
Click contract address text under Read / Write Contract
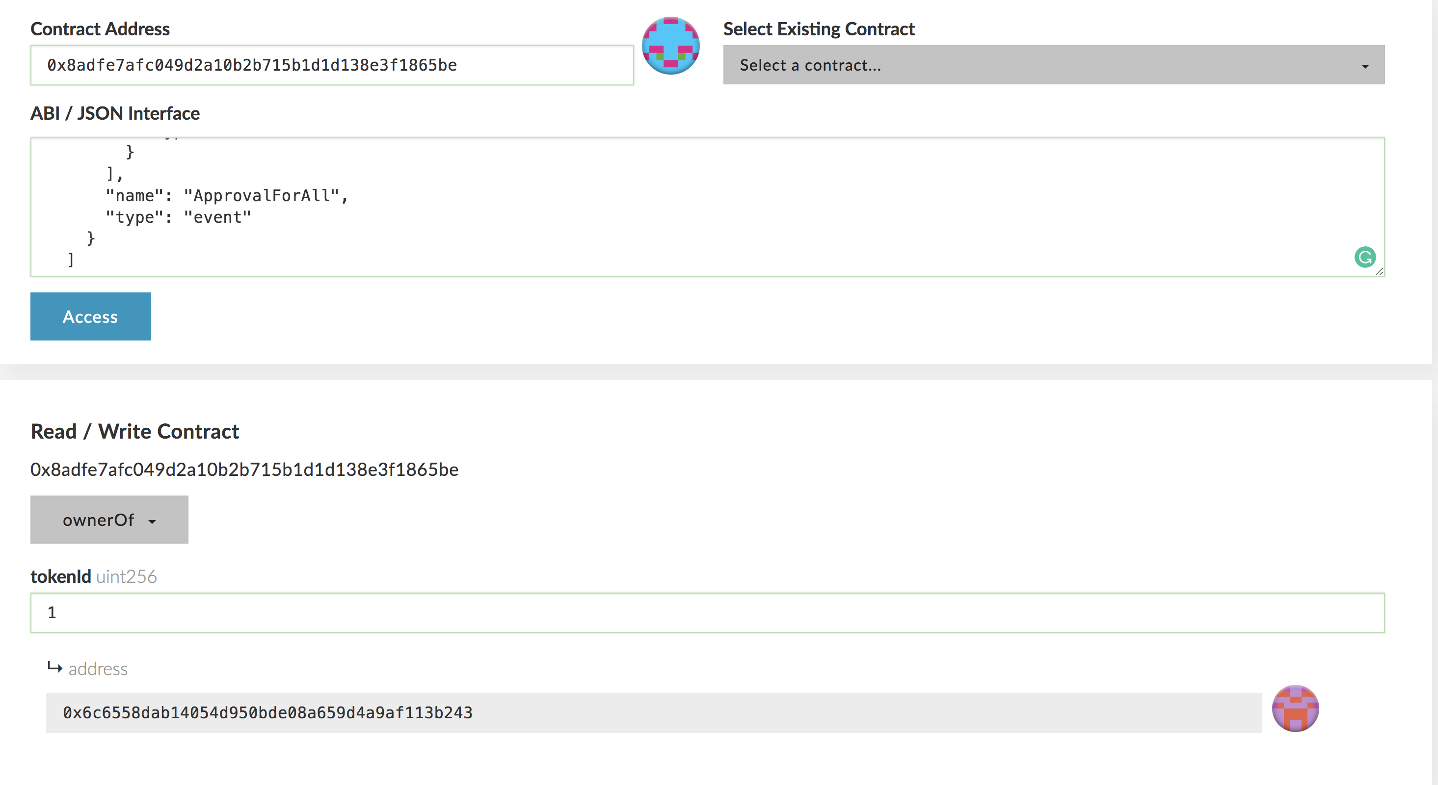tap(244, 469)
